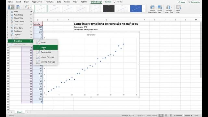Go to next sheet arrow
The image size is (208, 117).
12,112
